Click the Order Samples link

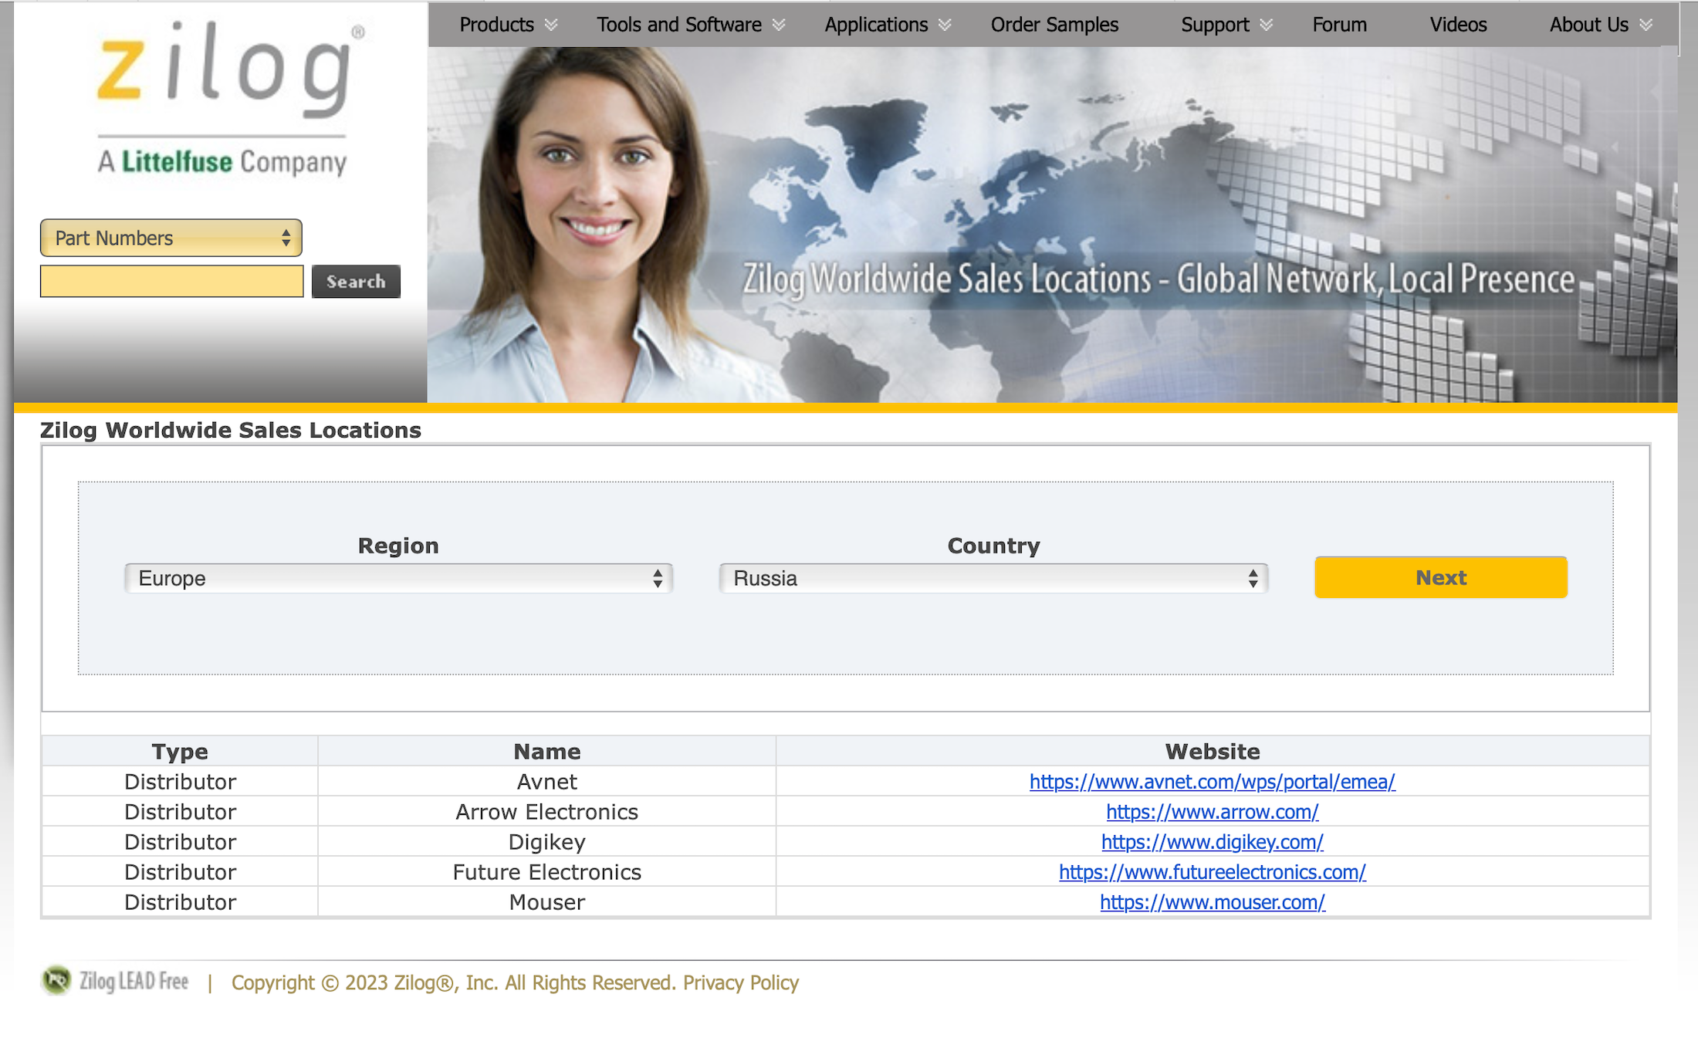[1054, 24]
